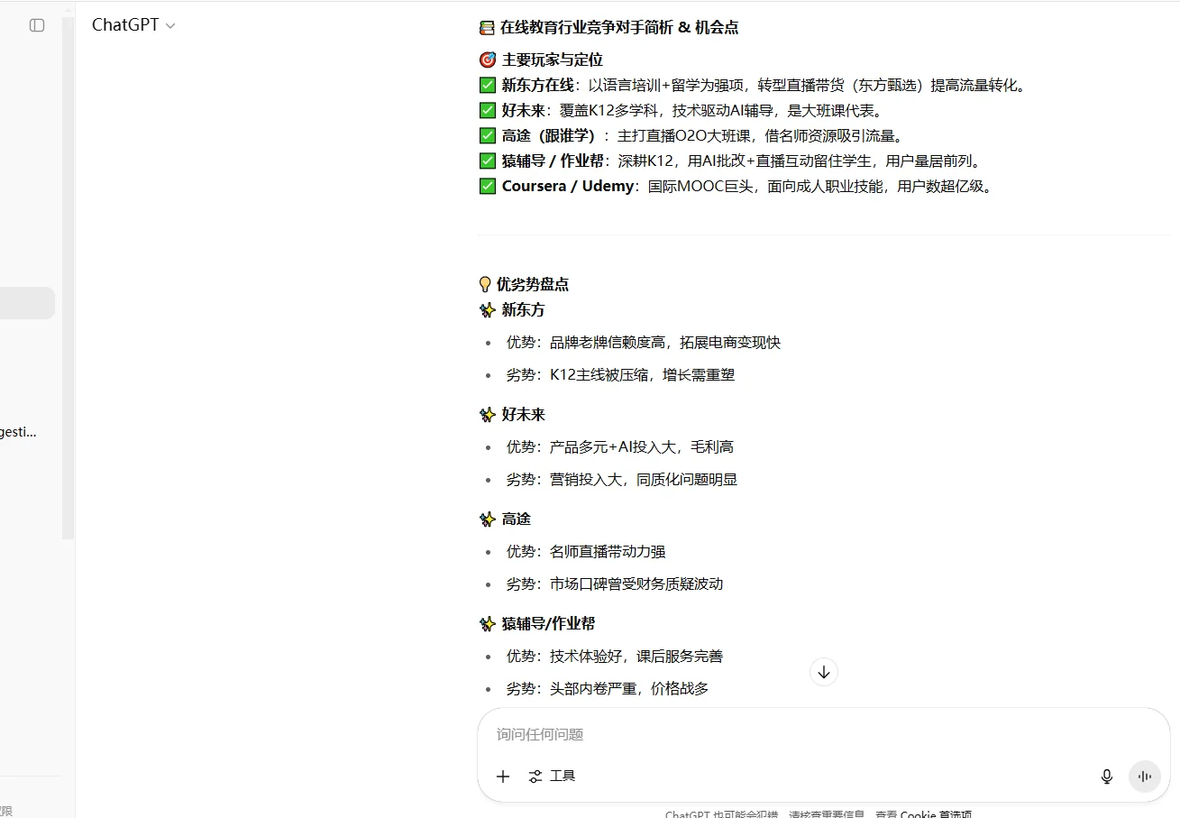1180x818 pixels.
Task: Open the ChatGPT model selector dropdown
Action: coord(133,25)
